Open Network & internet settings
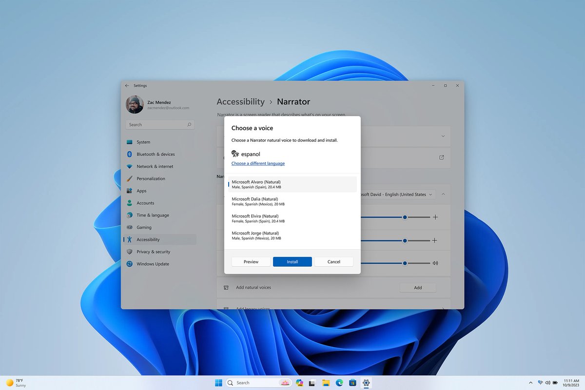585x390 pixels. [x=130, y=166]
